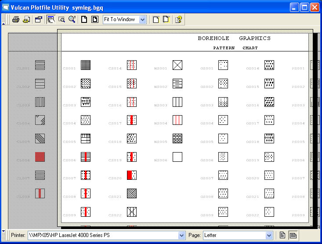Click the first page icon right of the zoom dropdown
The image size is (322, 244).
pyautogui.click(x=156, y=19)
